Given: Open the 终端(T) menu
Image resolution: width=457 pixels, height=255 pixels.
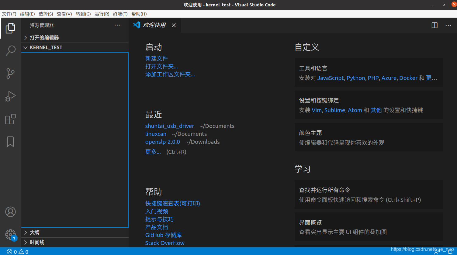Looking at the screenshot, I should [120, 14].
